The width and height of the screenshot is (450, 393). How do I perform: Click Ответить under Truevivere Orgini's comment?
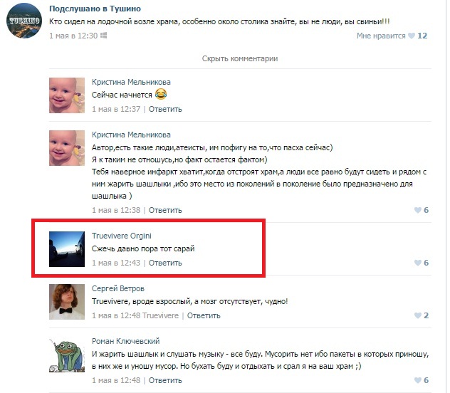coord(165,263)
